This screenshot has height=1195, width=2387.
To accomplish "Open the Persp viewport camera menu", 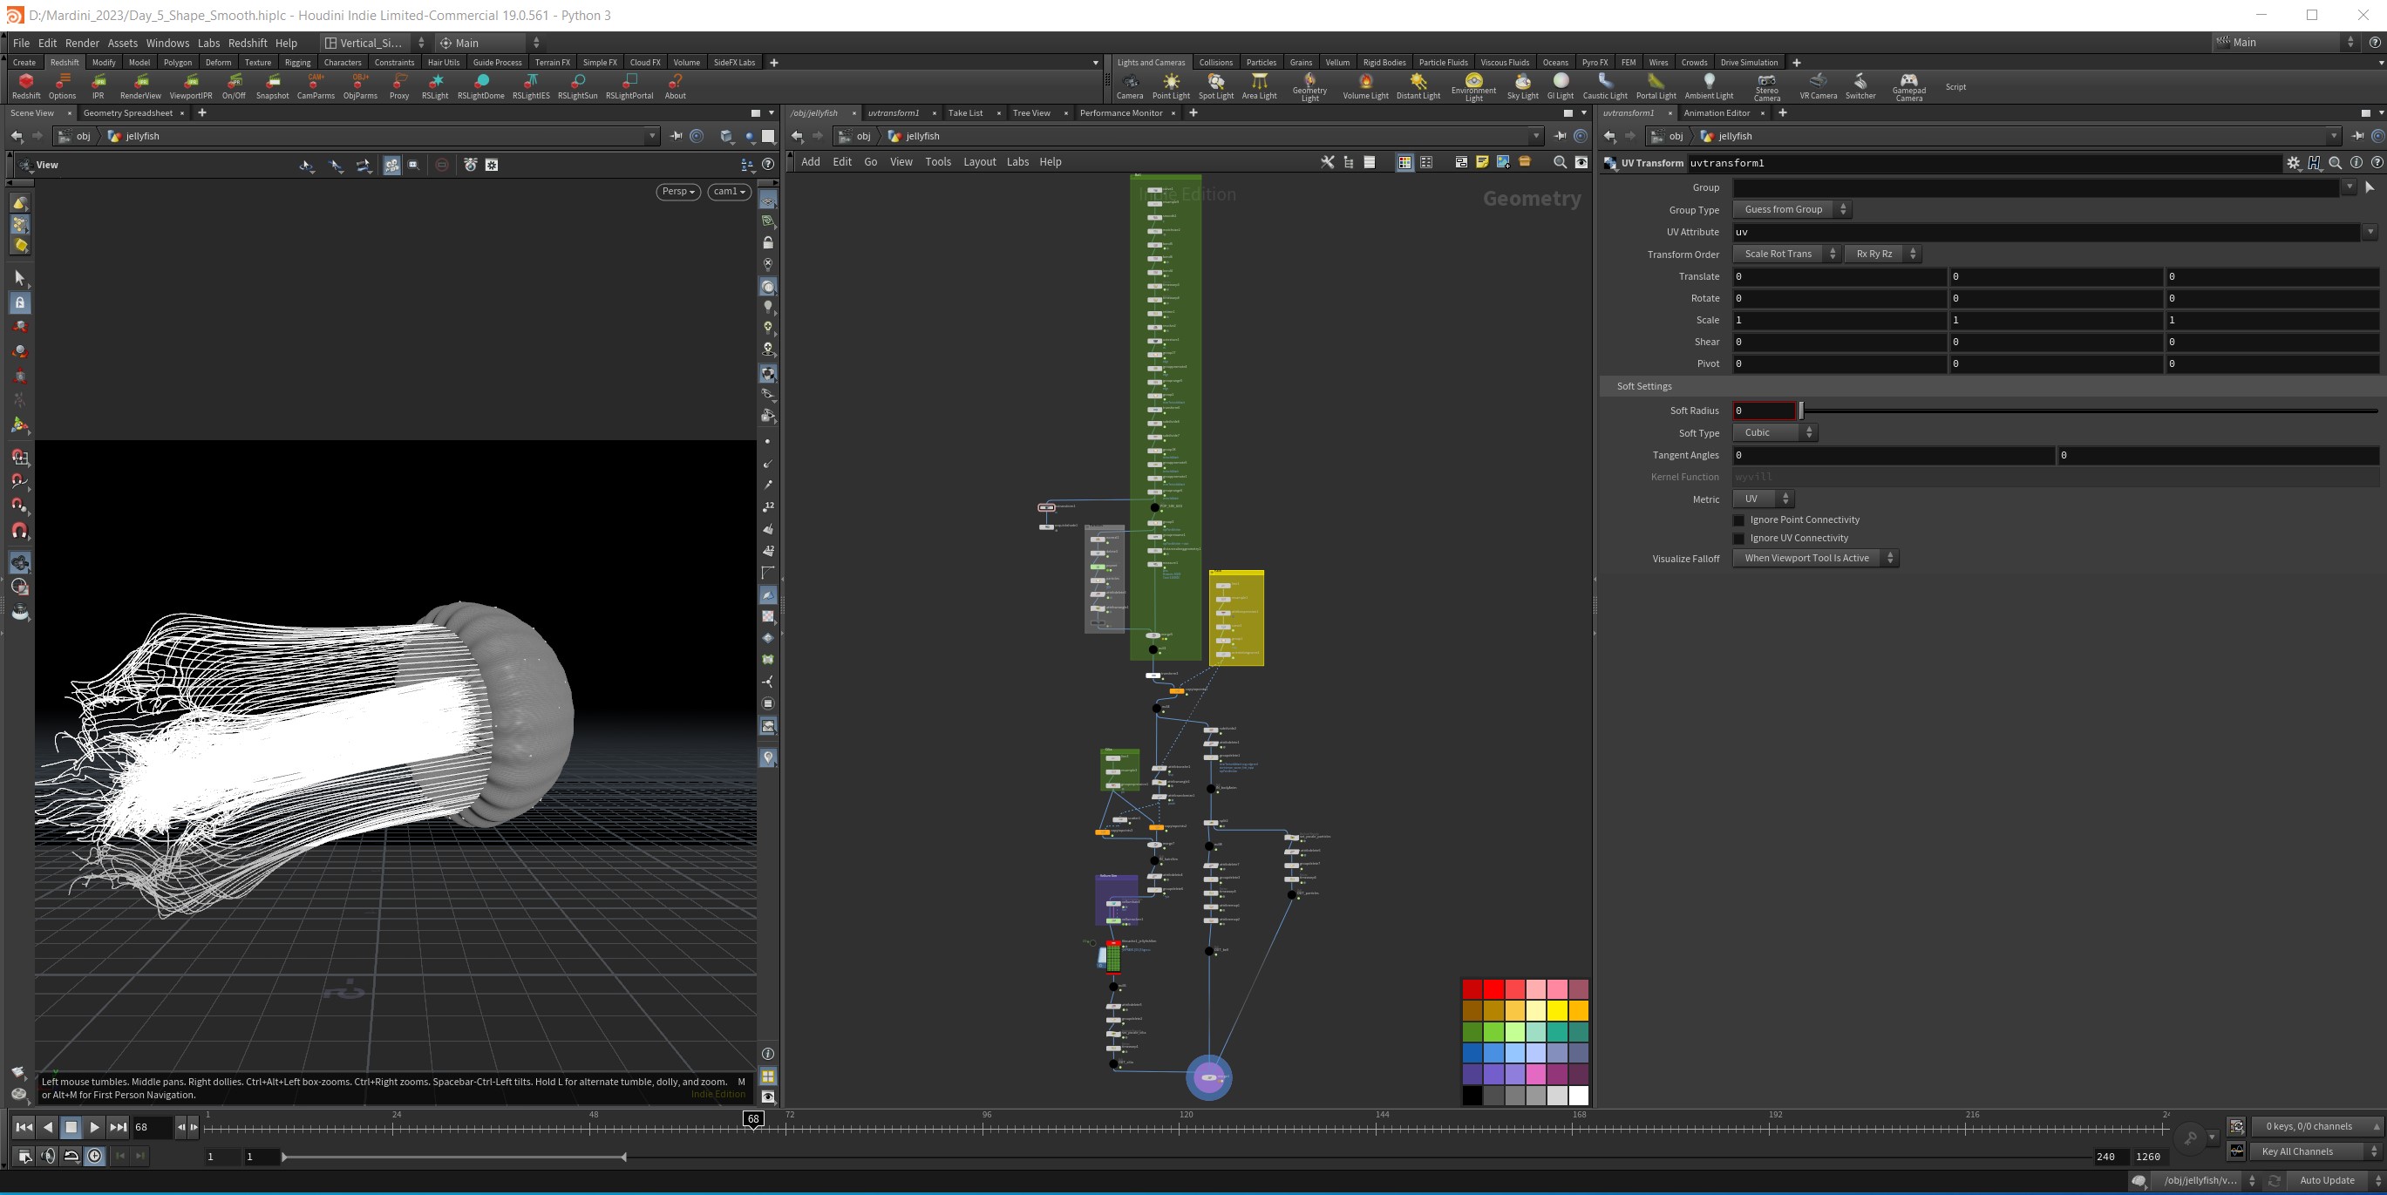I will point(678,192).
